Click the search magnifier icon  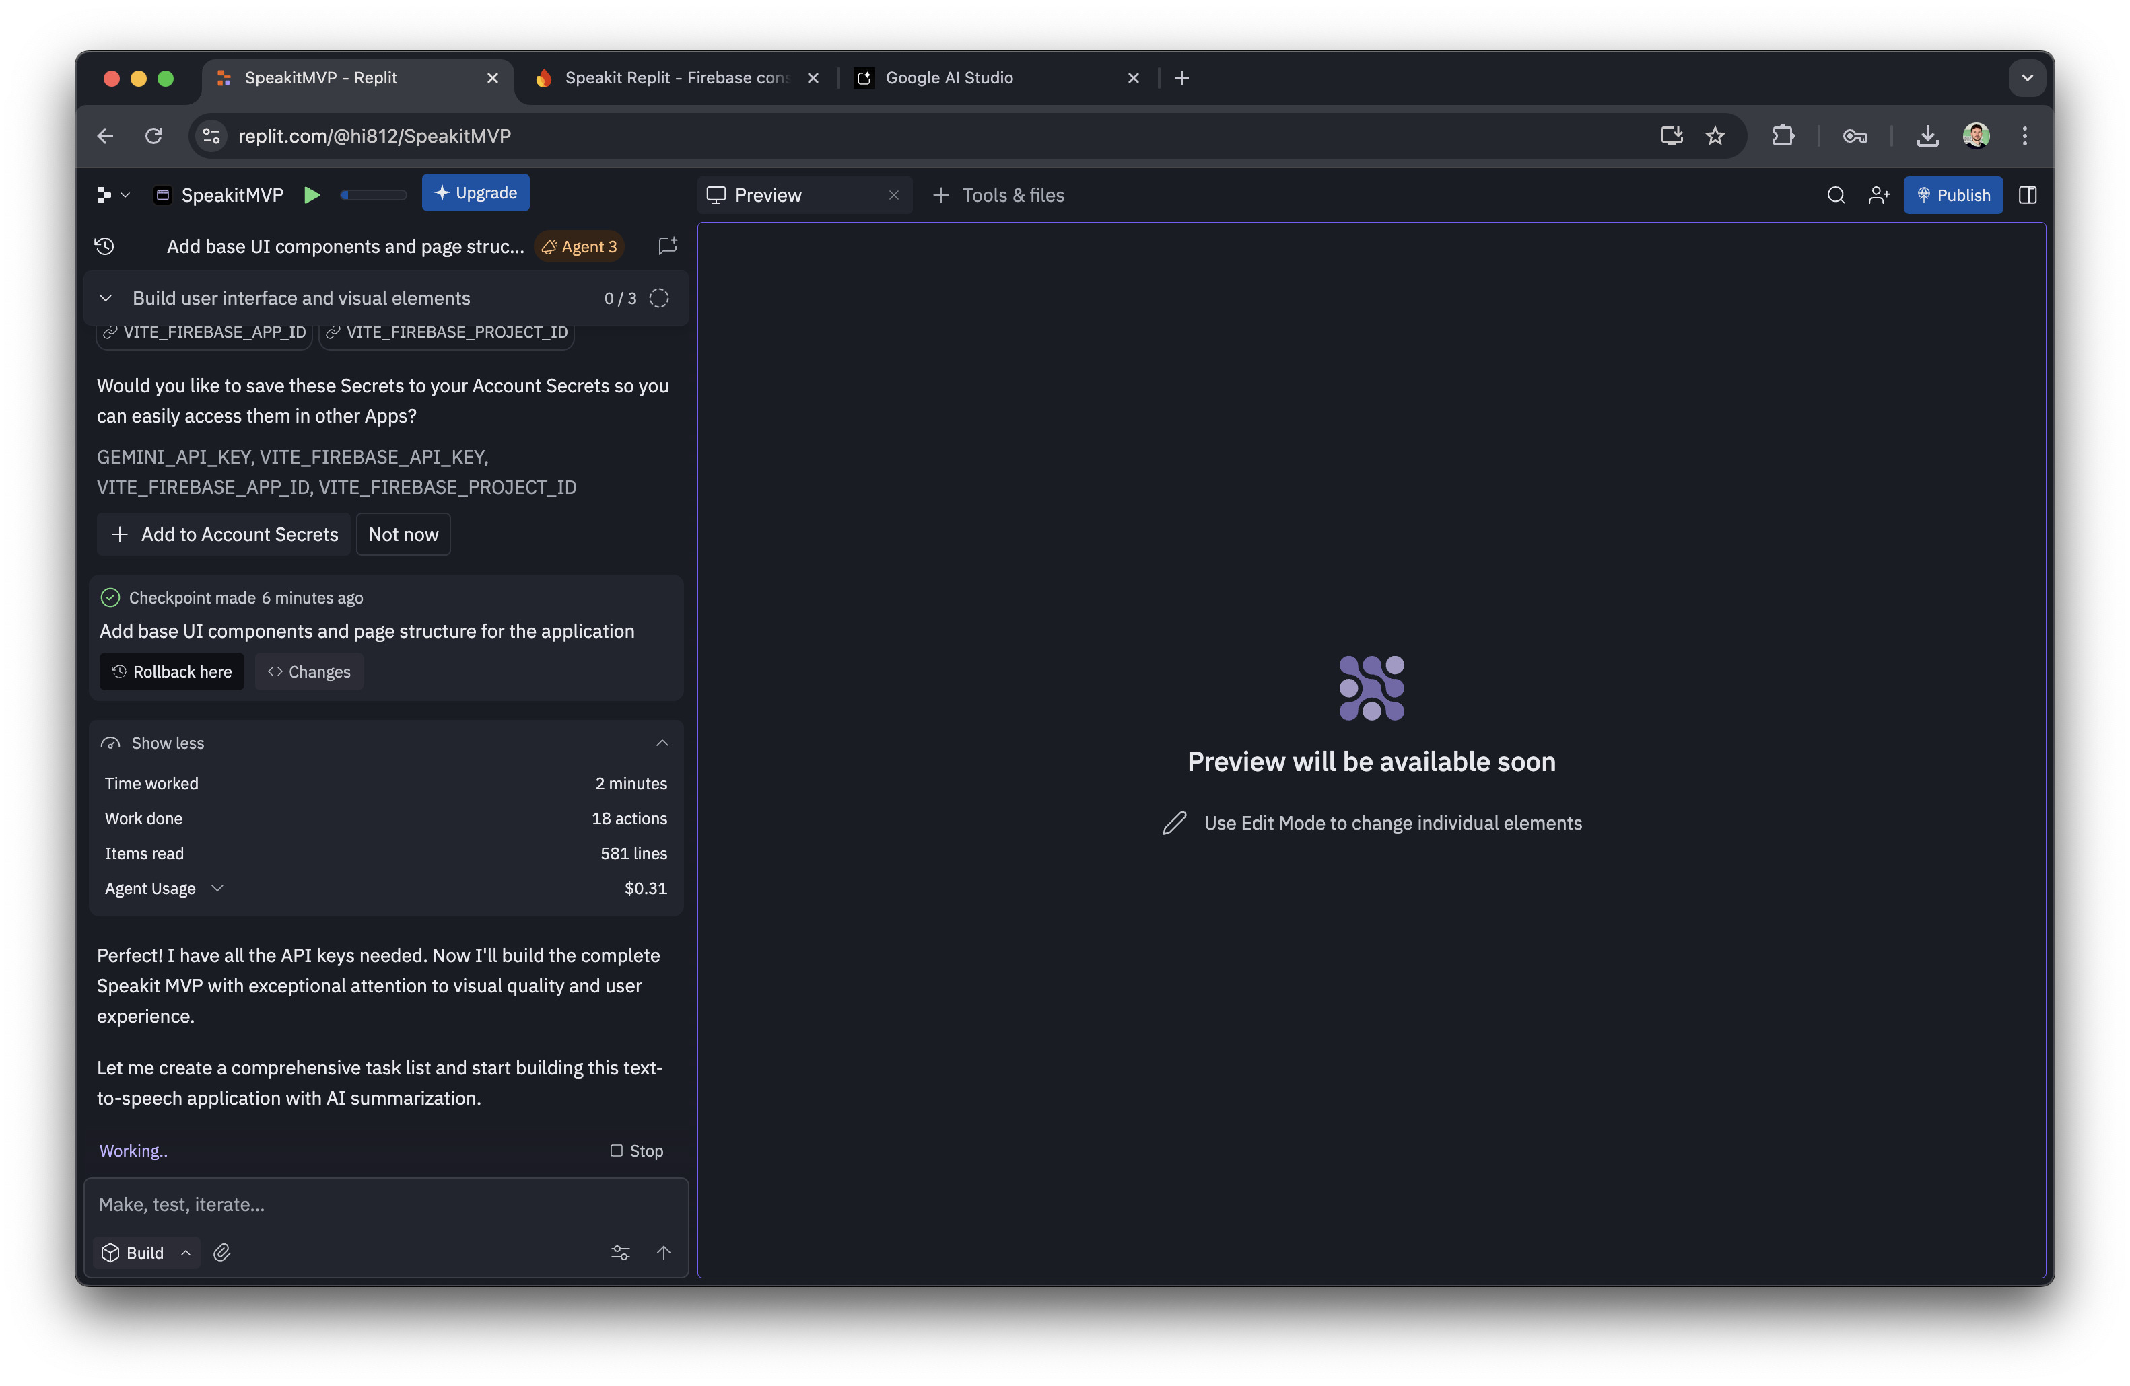1836,195
